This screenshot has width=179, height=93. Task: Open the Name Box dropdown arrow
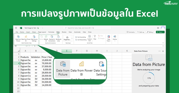[x=26, y=46]
